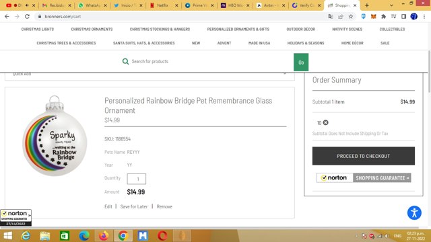Screen dimensions: 431x242
Task: Switch to the WhatsApp tab
Action: point(93,5)
